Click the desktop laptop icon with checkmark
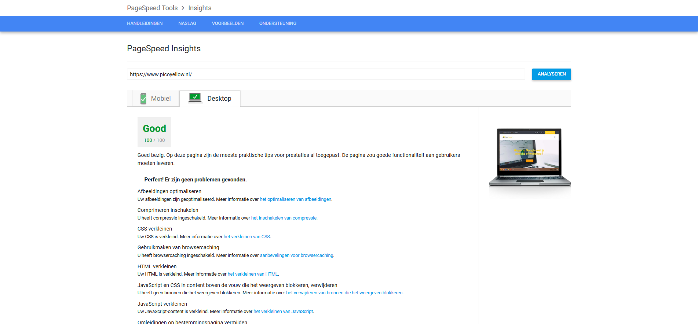This screenshot has height=324, width=698. [x=195, y=98]
